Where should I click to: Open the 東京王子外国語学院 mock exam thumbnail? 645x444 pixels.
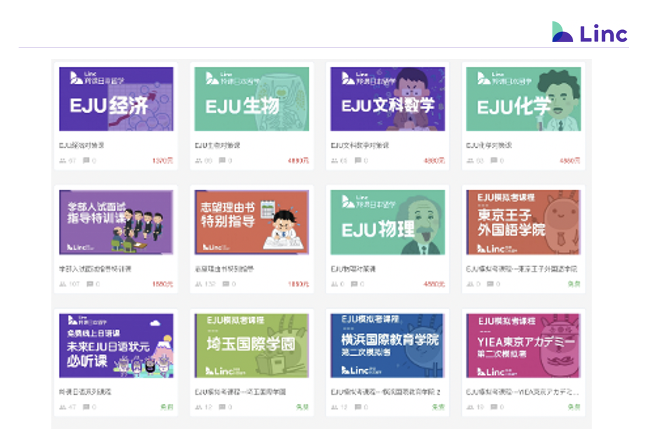523,222
